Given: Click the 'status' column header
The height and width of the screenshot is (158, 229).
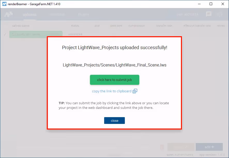Looking at the screenshot, I should 75,26.
